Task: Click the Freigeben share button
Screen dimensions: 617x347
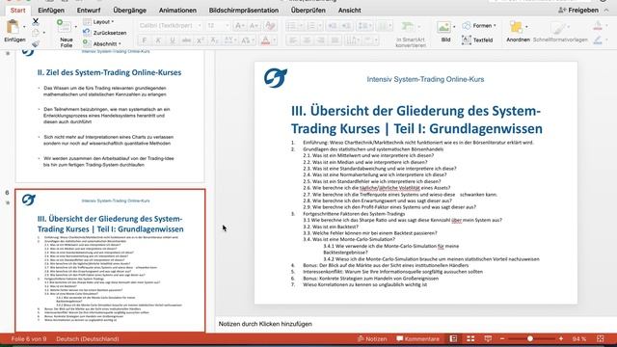Action: pos(578,11)
